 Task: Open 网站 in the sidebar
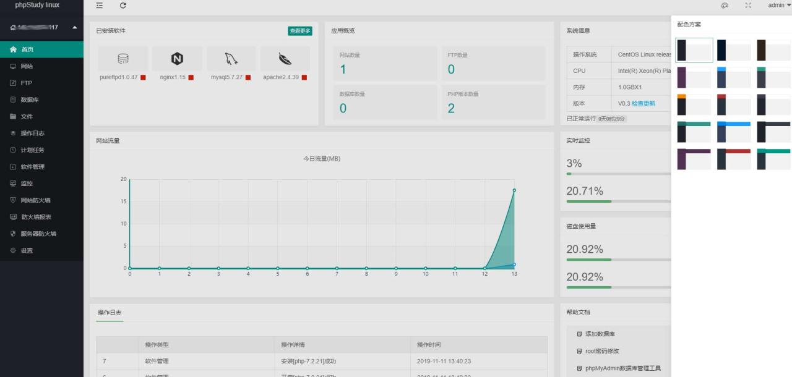click(27, 66)
